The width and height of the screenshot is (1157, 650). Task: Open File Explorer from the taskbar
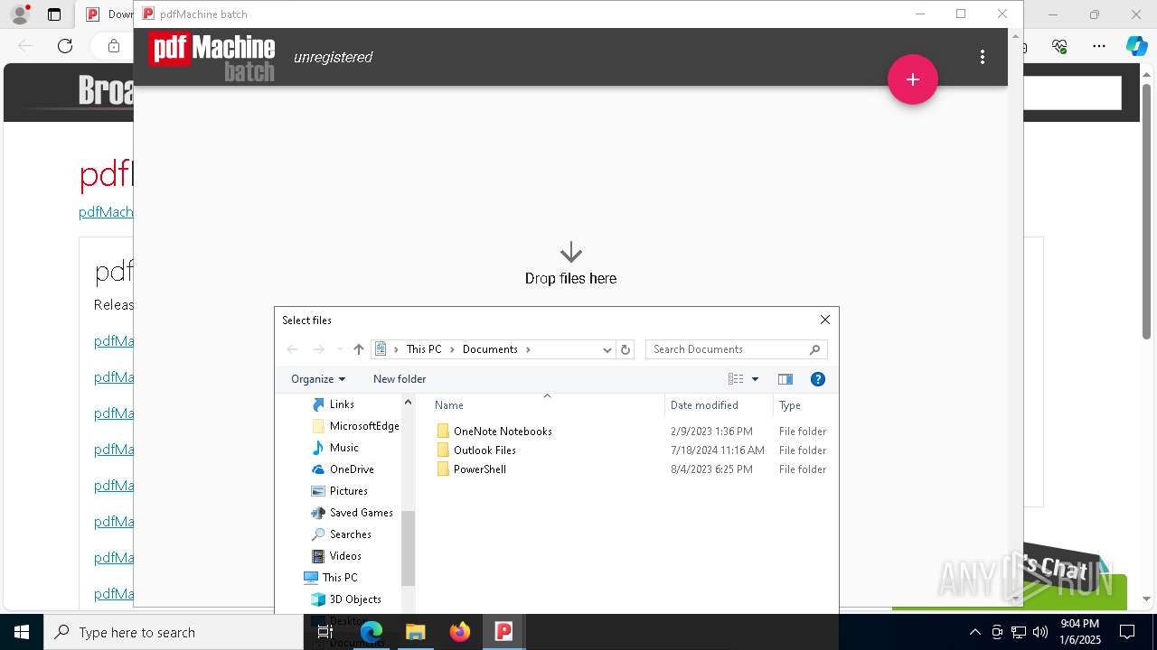click(x=416, y=632)
